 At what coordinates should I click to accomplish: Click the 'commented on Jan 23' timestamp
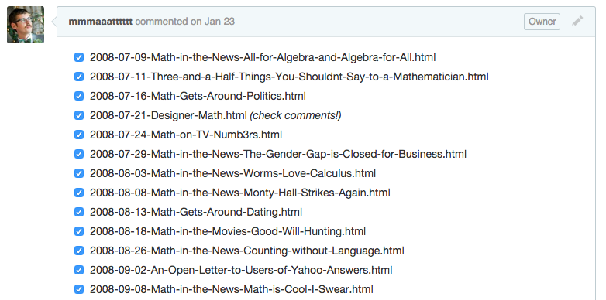(184, 22)
